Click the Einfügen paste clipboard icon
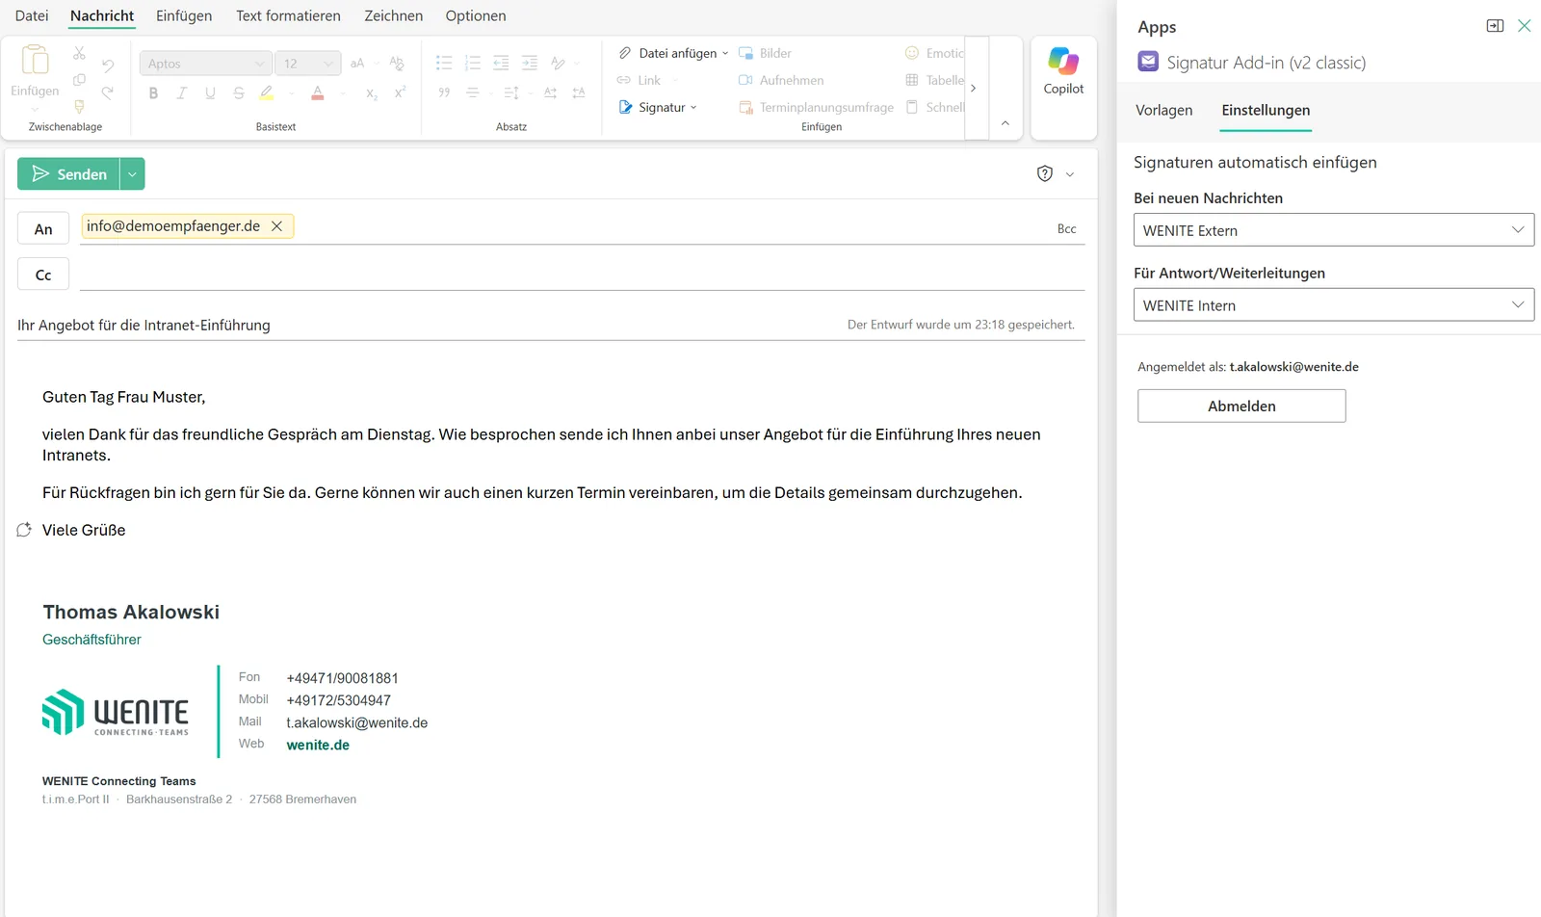1541x917 pixels. [x=36, y=60]
